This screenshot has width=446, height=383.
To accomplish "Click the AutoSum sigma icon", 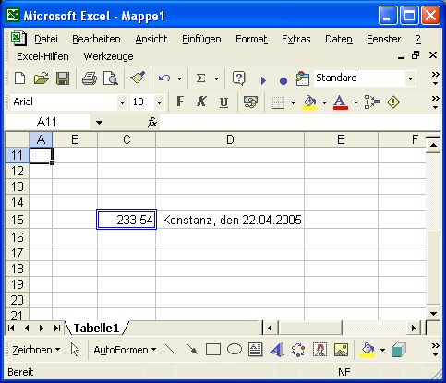I will click(x=200, y=78).
